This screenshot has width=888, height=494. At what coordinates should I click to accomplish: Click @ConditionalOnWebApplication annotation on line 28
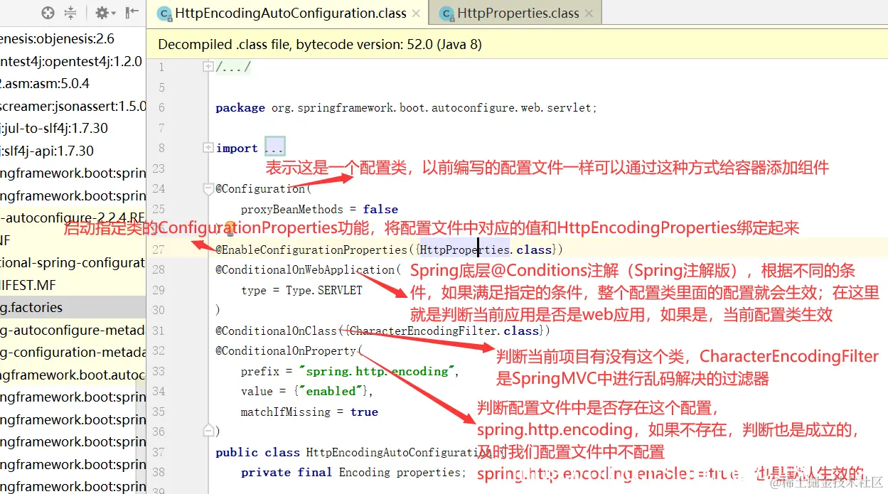tap(305, 270)
